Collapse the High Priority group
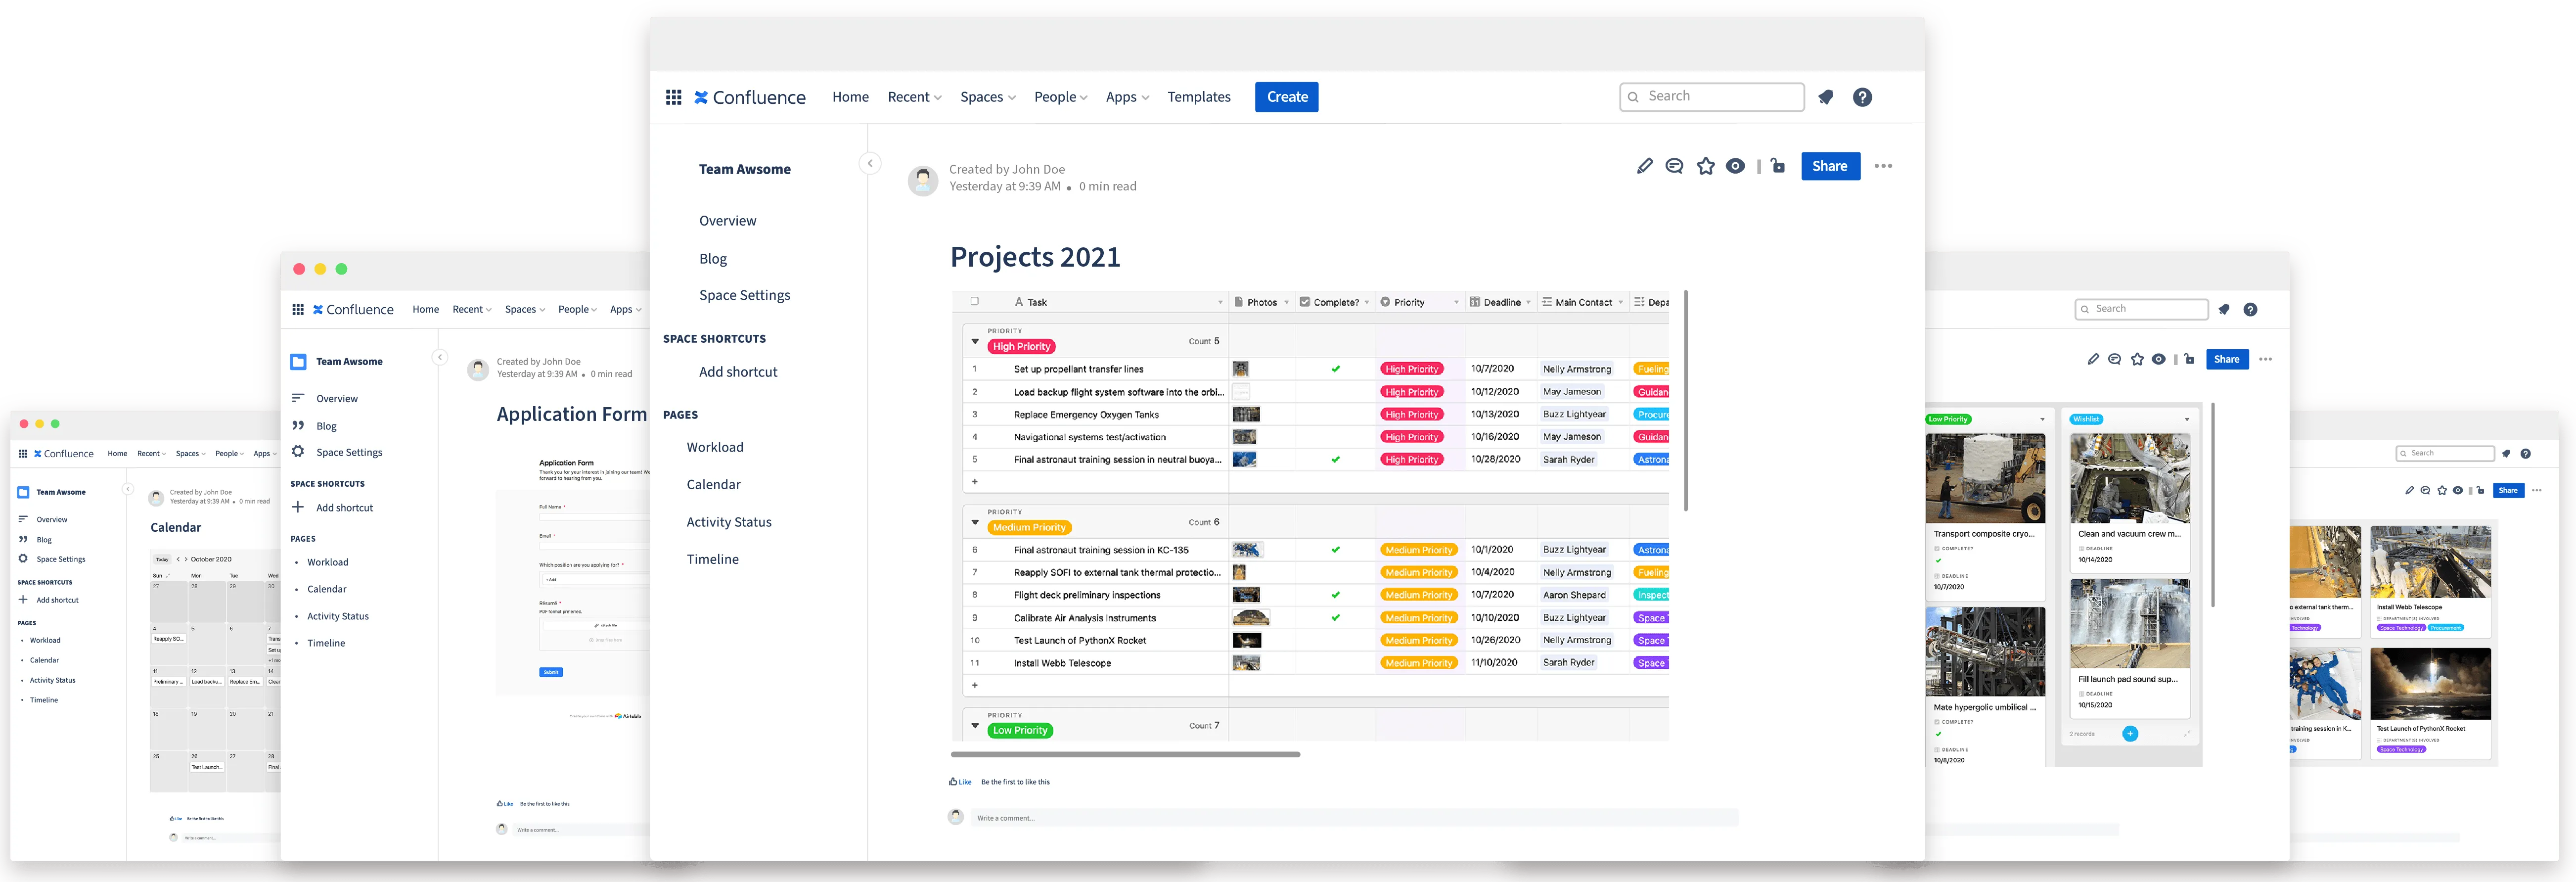The width and height of the screenshot is (2576, 882). tap(975, 342)
